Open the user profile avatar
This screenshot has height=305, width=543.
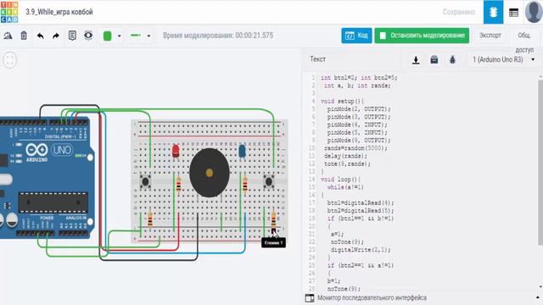(534, 12)
